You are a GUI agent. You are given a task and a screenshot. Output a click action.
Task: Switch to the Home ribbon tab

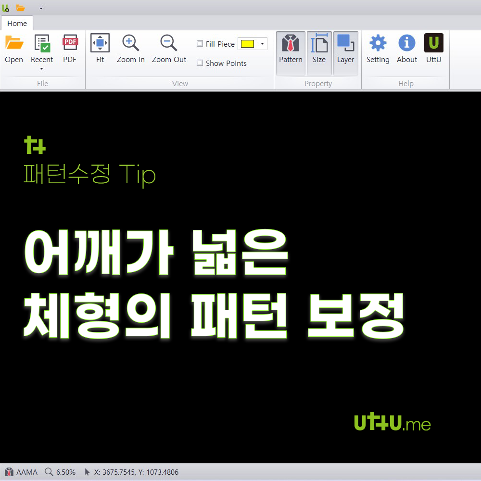(17, 23)
